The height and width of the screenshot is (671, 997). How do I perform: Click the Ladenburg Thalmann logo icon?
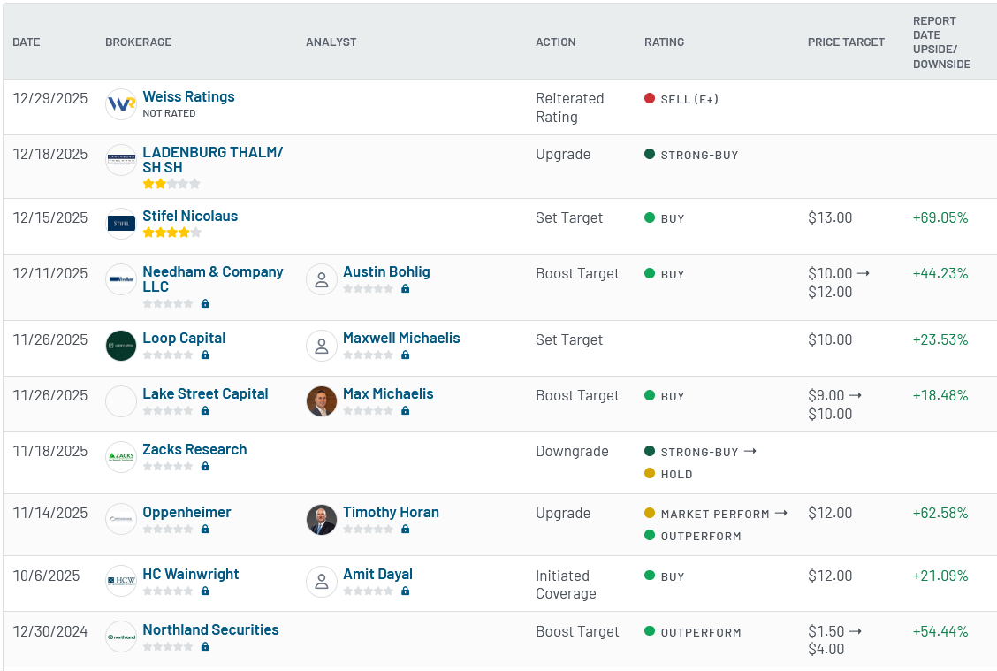tap(121, 160)
